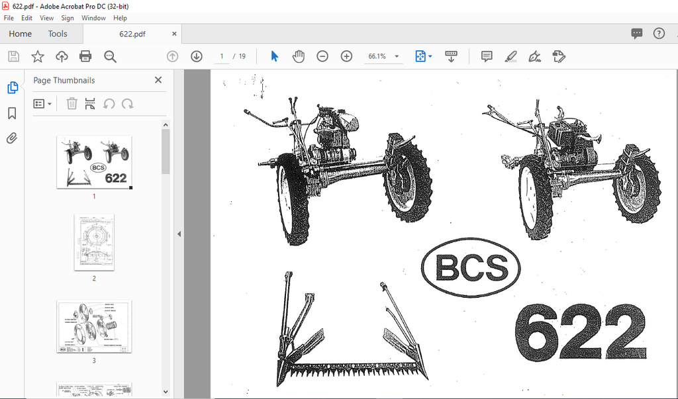The width and height of the screenshot is (678, 399).
Task: Select the Highlight text pen tool
Action: 510,57
